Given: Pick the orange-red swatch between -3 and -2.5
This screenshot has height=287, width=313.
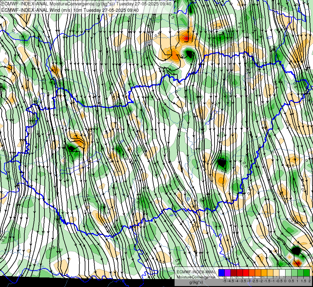Looking at the screenshot, I should click(252, 273).
